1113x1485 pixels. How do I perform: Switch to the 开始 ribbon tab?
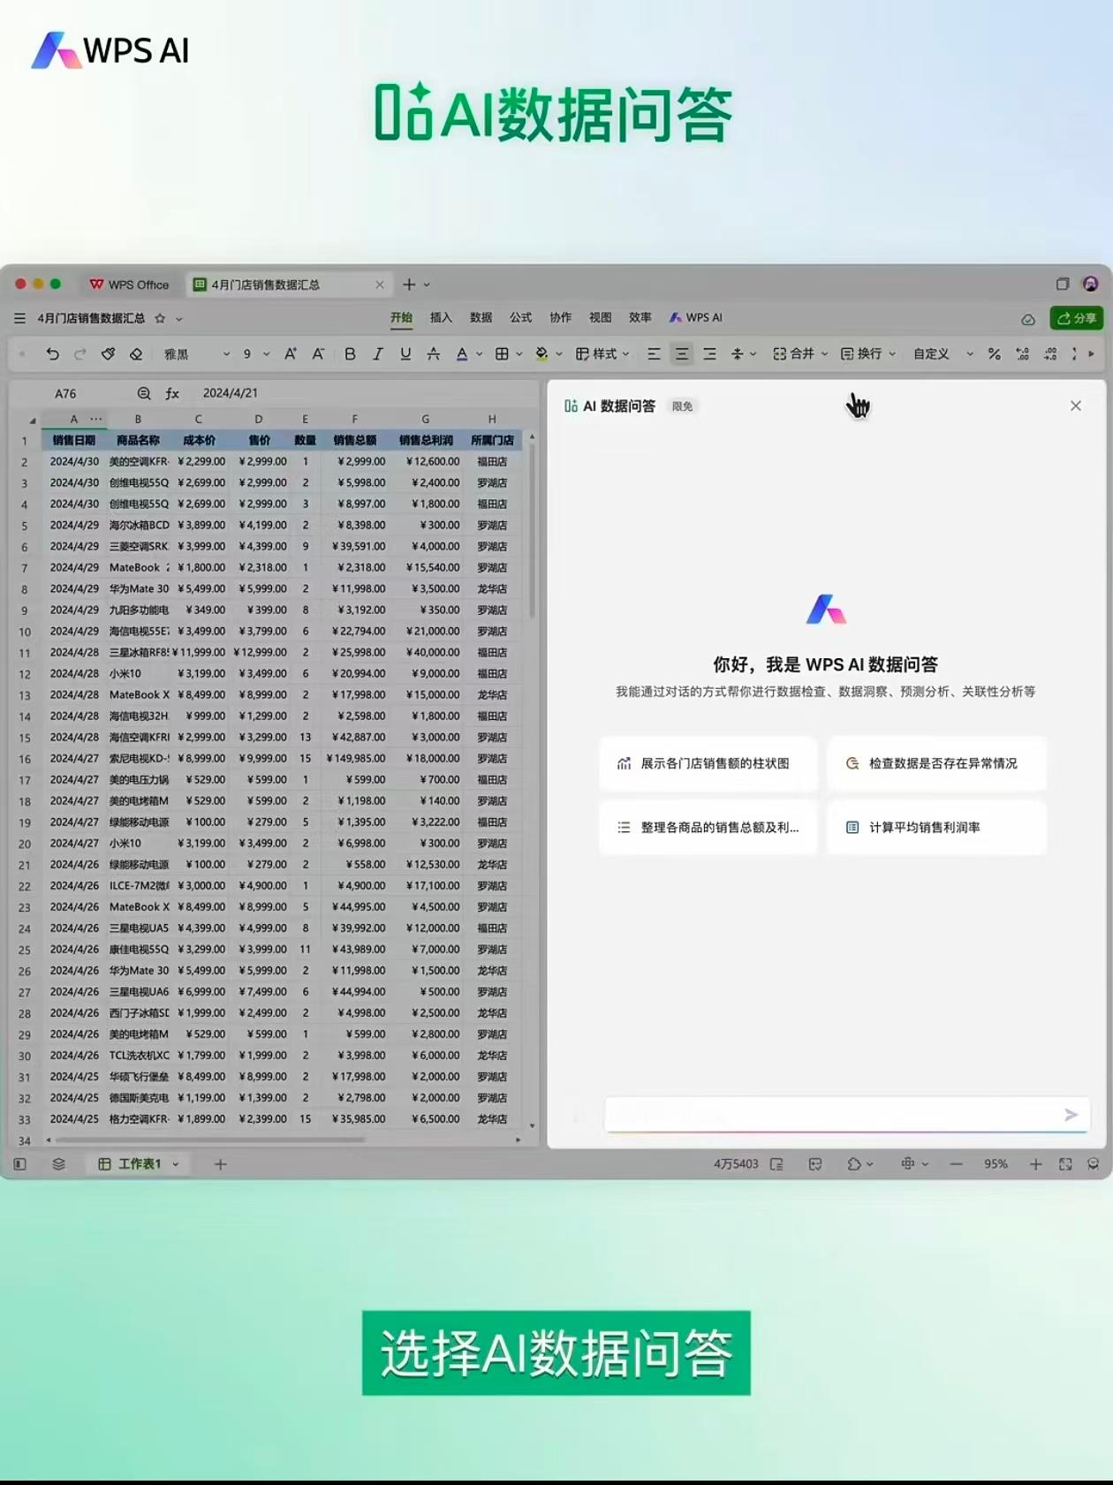click(402, 318)
